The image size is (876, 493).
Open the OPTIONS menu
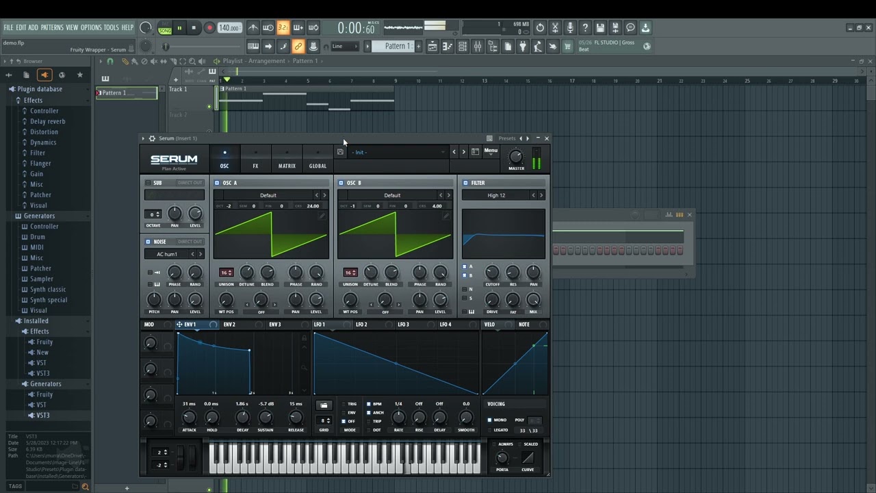click(91, 28)
